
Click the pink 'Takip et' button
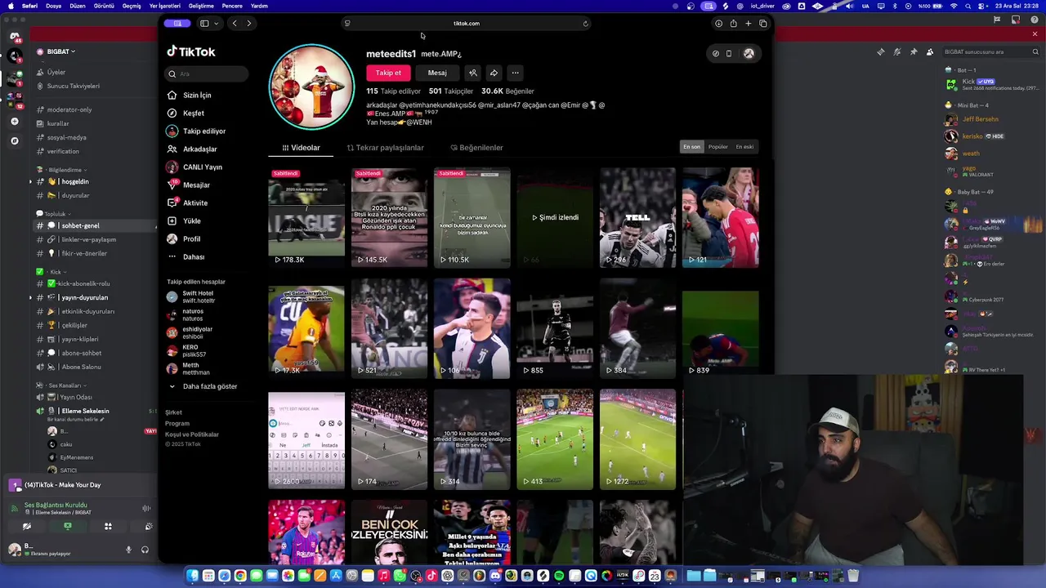pos(388,73)
